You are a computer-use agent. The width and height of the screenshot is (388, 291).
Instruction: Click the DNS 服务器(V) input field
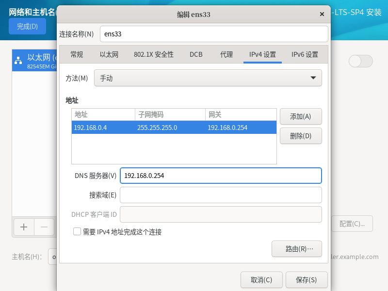click(221, 176)
